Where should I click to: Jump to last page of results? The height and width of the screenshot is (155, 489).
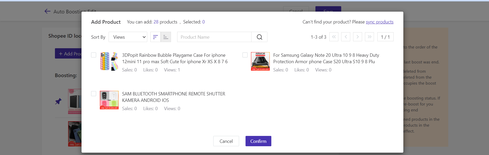pyautogui.click(x=369, y=37)
